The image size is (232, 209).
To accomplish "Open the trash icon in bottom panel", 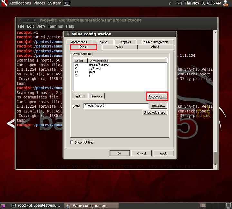I will pos(228,205).
